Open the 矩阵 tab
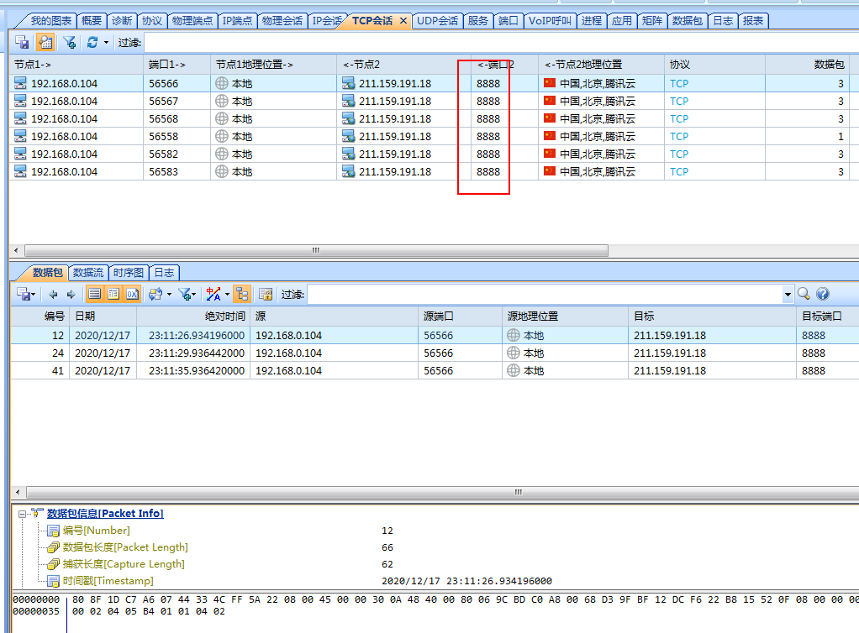The width and height of the screenshot is (859, 633). (652, 21)
